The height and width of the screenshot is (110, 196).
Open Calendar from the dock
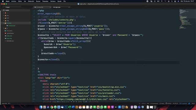80,107
